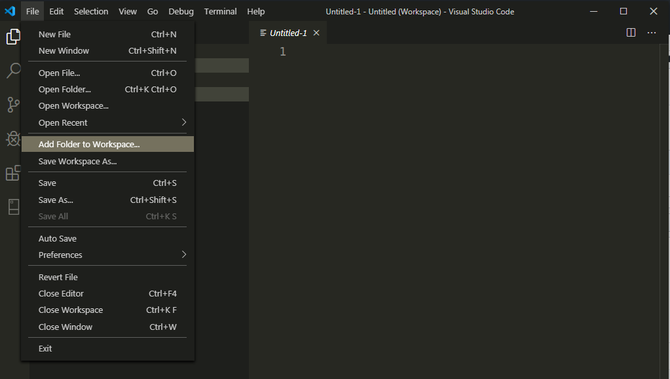
Task: Select Open File... menu entry
Action: coord(107,73)
